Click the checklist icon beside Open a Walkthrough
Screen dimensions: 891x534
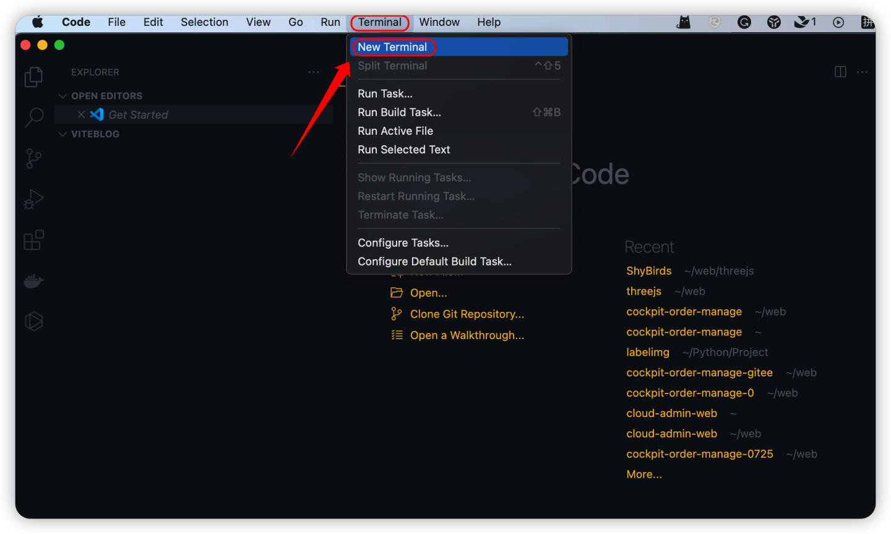point(397,335)
